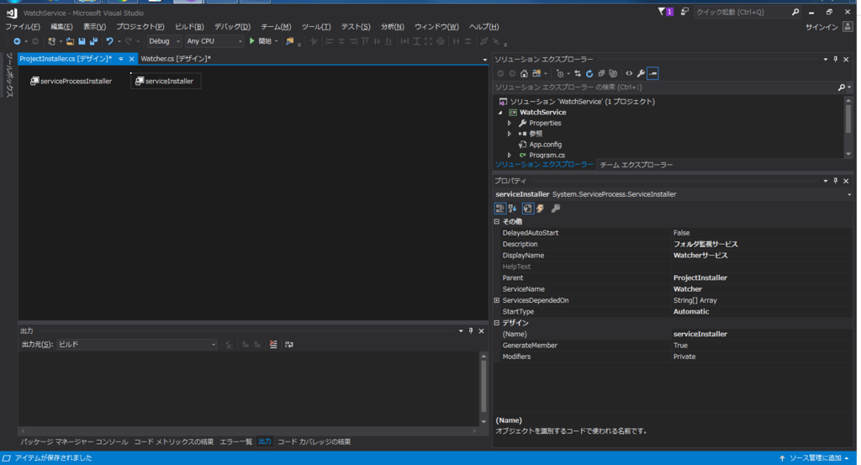Open the デバッグ(D) menu
The image size is (861, 465).
pyautogui.click(x=232, y=27)
